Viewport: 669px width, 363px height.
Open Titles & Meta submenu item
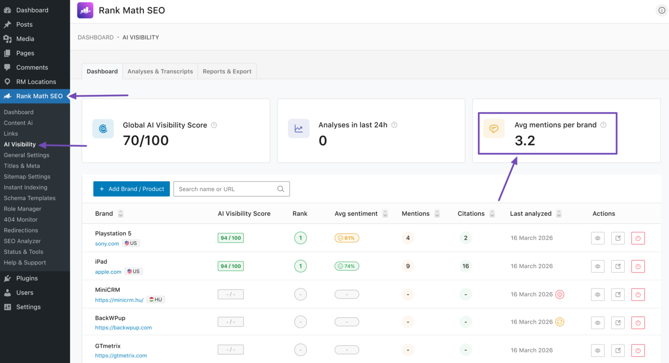[22, 166]
